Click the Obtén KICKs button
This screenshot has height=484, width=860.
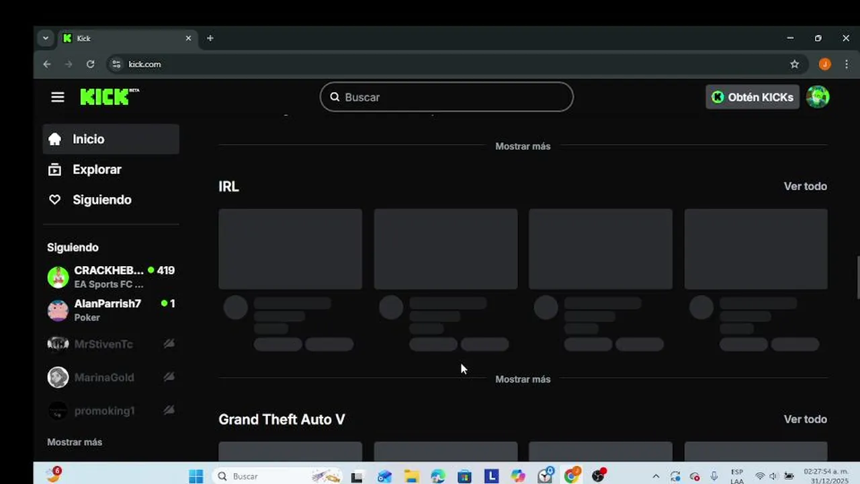click(x=752, y=97)
